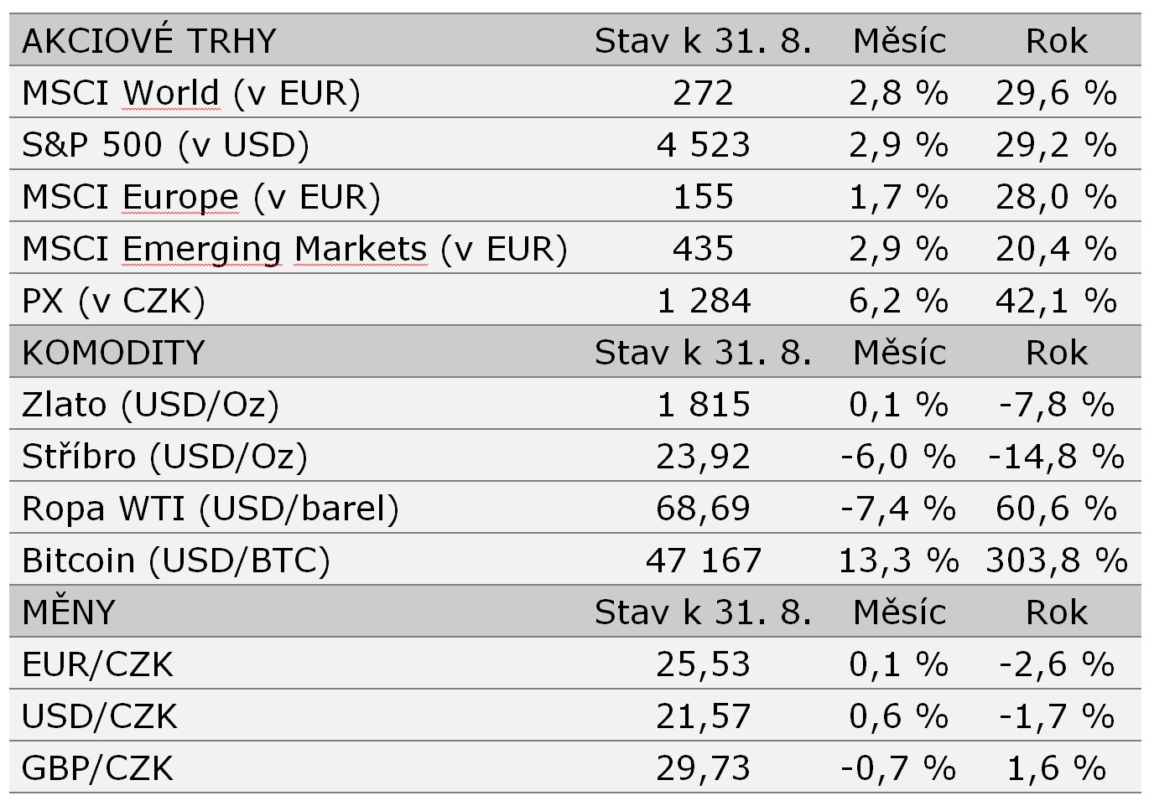Click the KOMODITY section header

114,353
